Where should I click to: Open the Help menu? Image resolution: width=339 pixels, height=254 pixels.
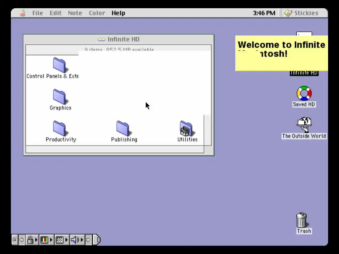click(118, 13)
